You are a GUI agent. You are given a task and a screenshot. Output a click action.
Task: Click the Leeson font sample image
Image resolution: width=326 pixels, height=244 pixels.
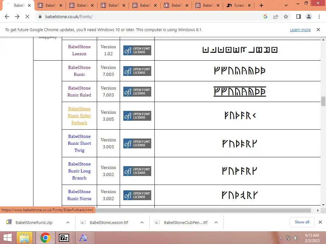tap(240, 50)
